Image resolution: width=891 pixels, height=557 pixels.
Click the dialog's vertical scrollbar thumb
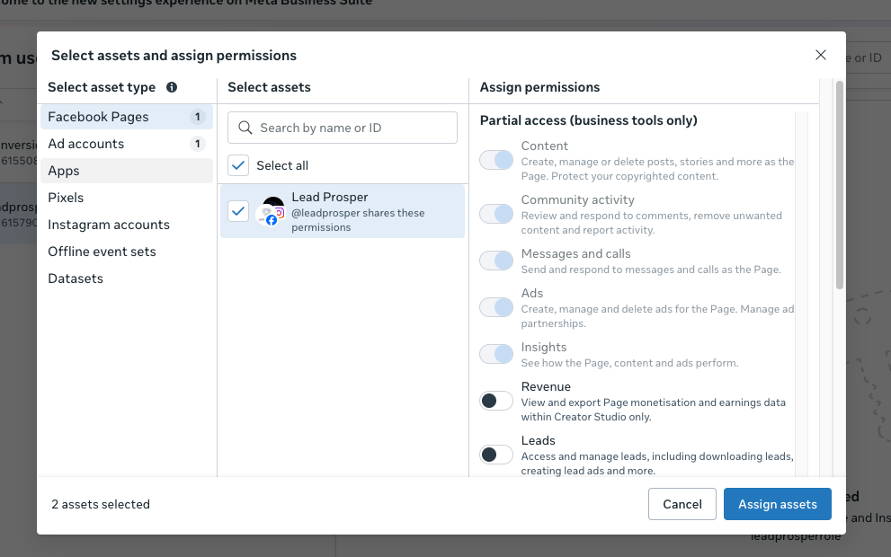[x=839, y=185]
